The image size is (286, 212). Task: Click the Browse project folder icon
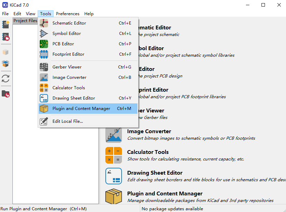[x=6, y=94]
